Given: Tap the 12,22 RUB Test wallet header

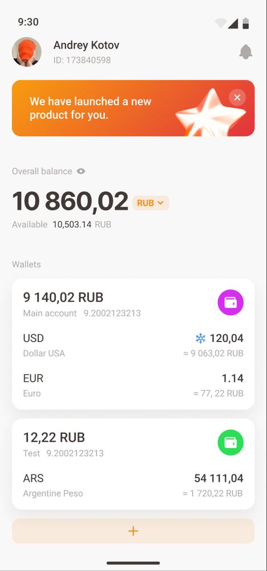Looking at the screenshot, I should [x=54, y=437].
